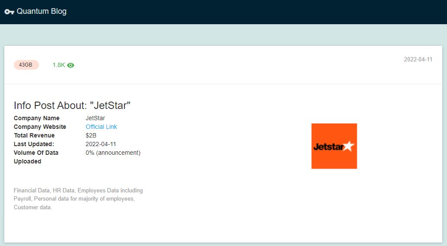Click the Company Name label
This screenshot has height=246, width=447.
click(36, 118)
